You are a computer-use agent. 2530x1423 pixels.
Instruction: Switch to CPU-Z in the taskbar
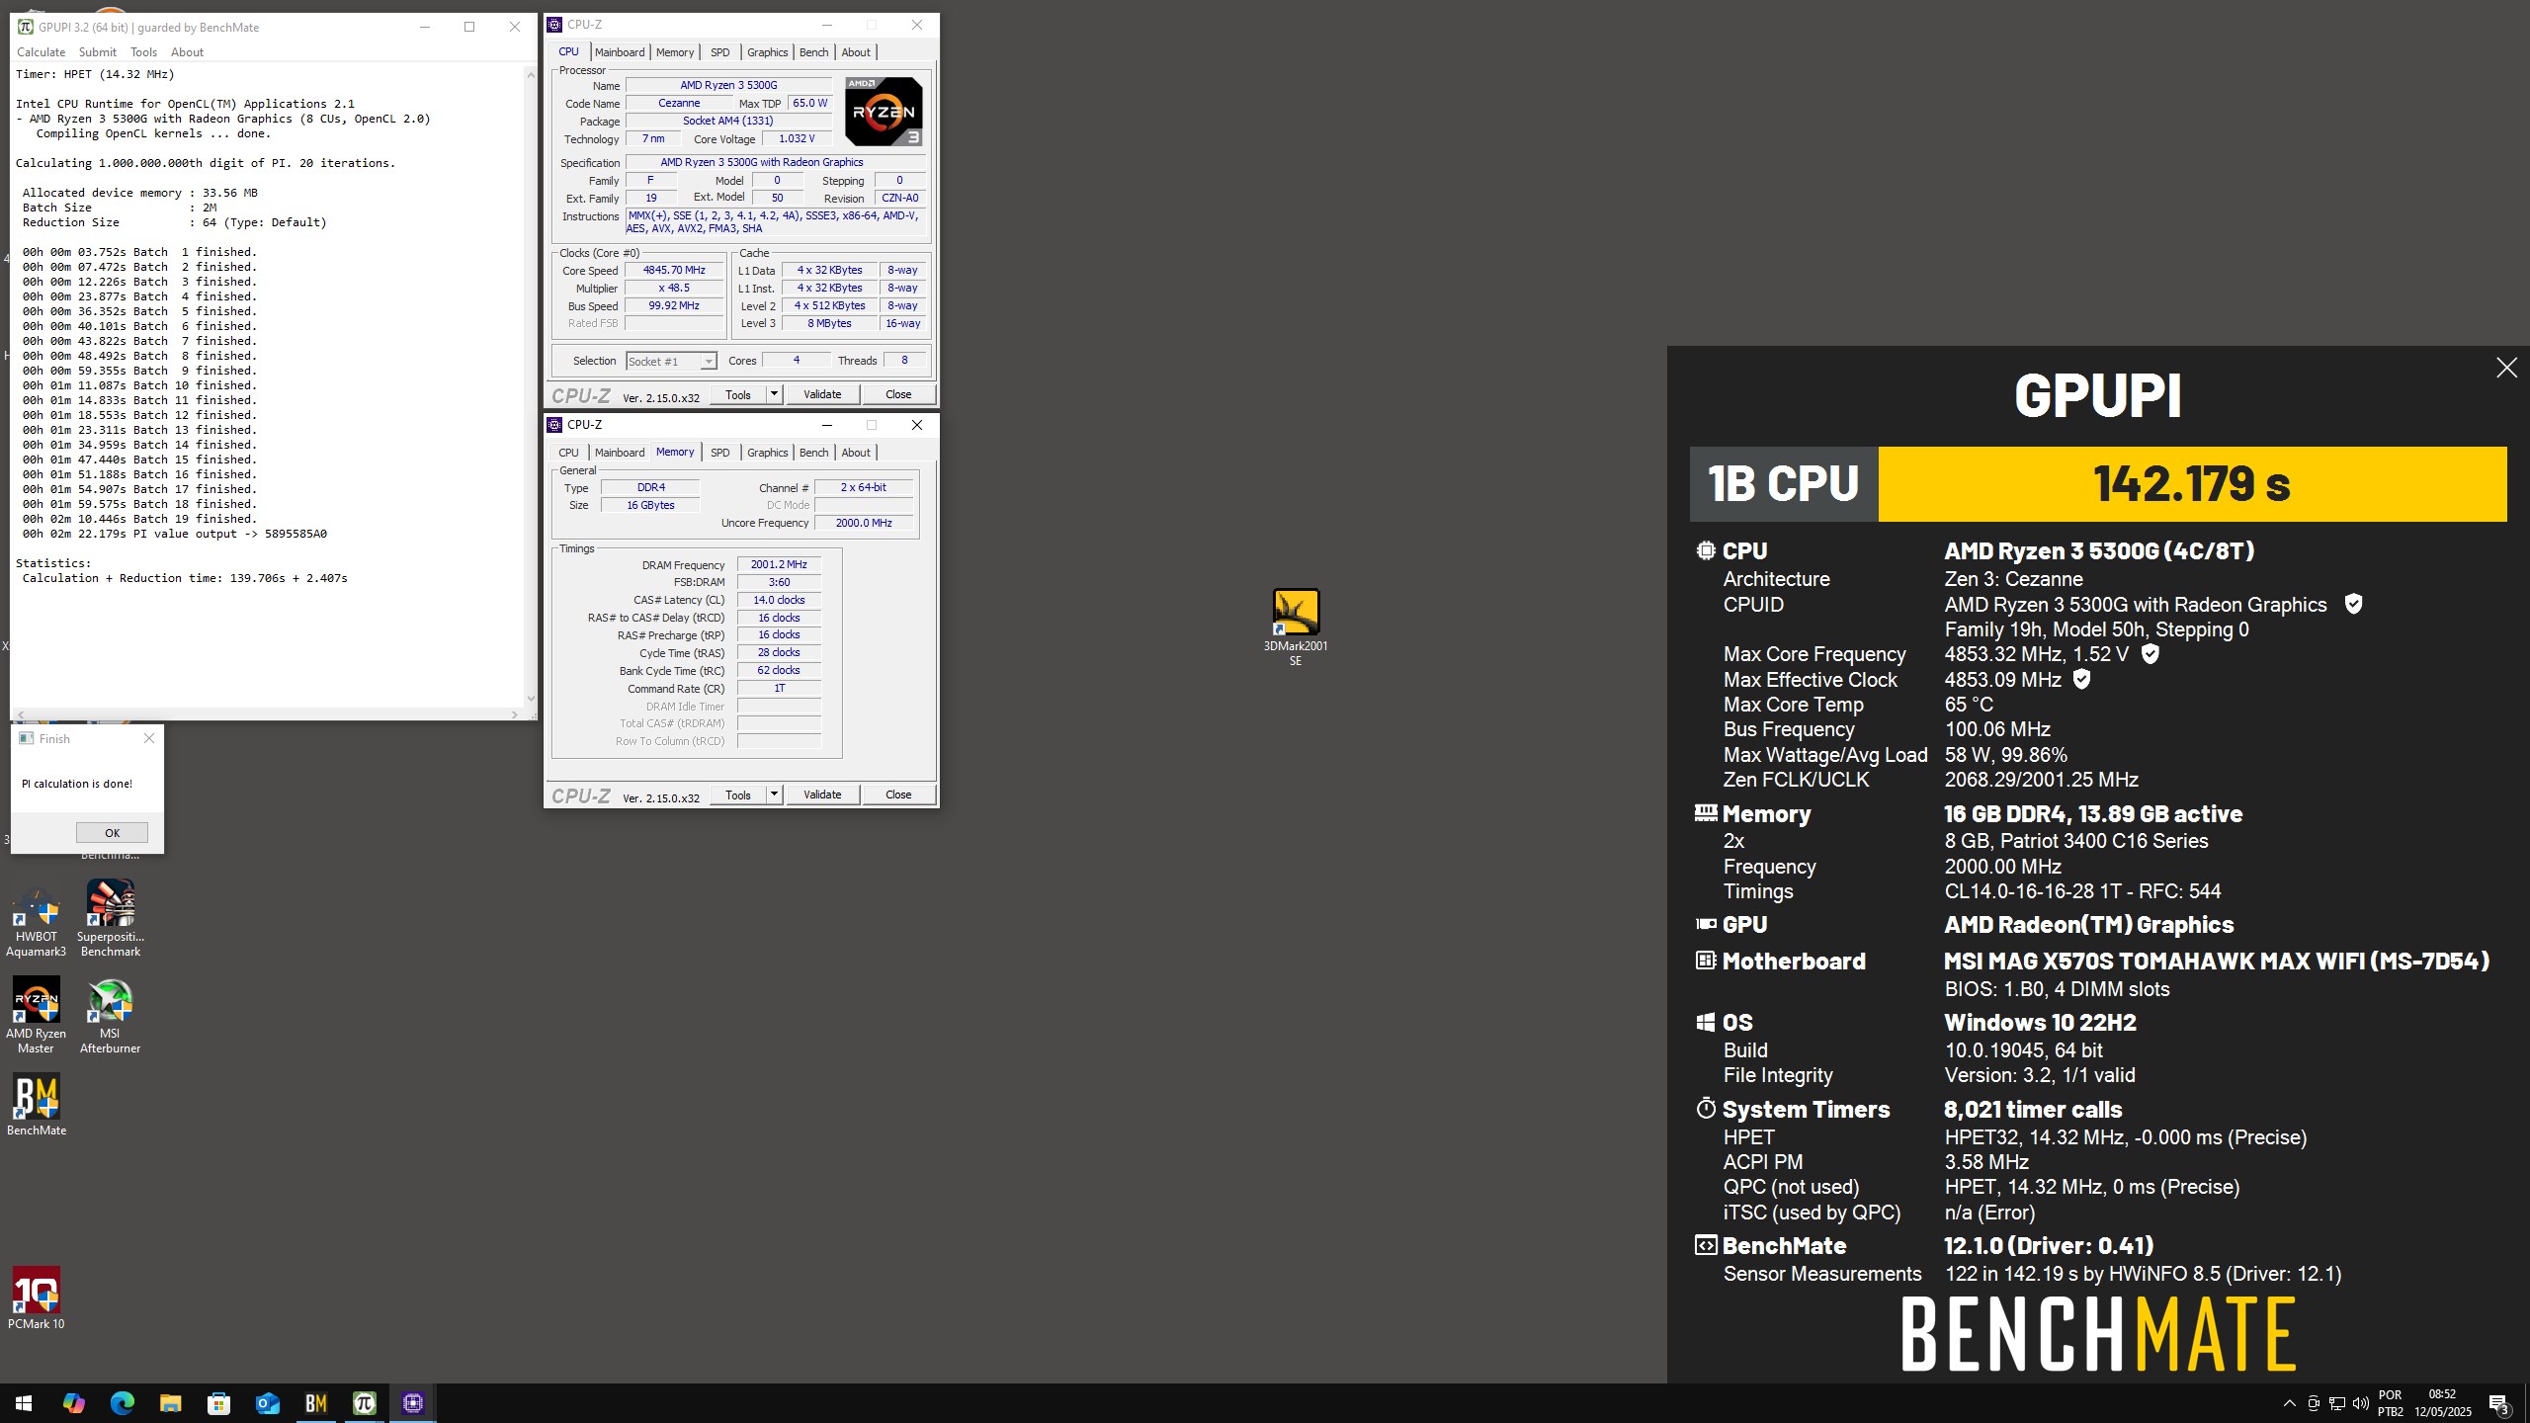[x=412, y=1403]
